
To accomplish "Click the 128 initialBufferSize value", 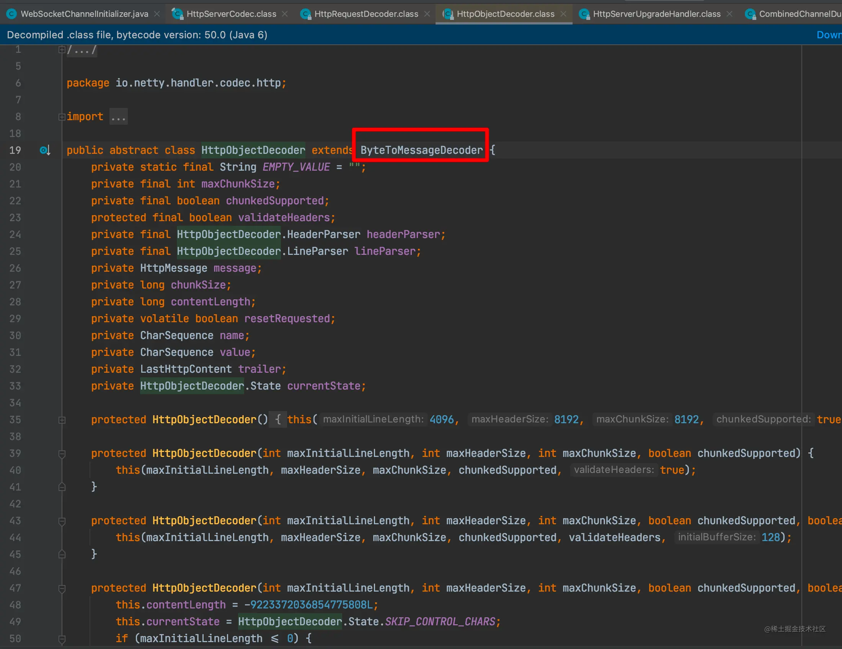I will 770,537.
